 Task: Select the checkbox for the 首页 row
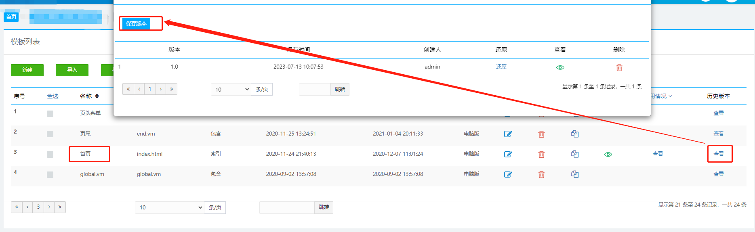(50, 154)
